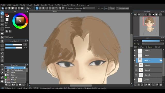Enable the parallel lines snap
This screenshot has width=165, height=93.
[x=40, y=8]
